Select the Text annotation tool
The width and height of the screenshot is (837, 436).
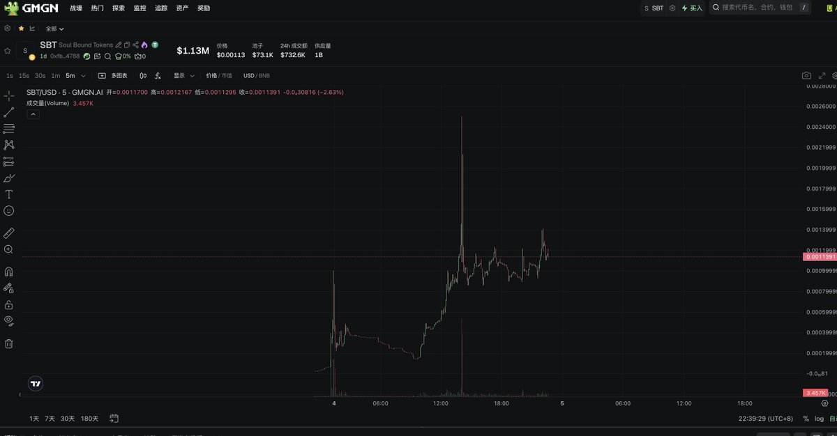[9, 194]
